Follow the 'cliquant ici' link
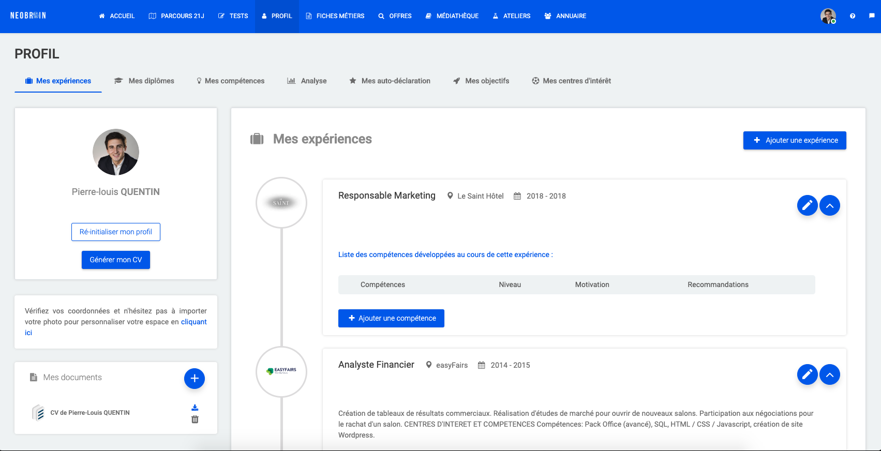 193,322
